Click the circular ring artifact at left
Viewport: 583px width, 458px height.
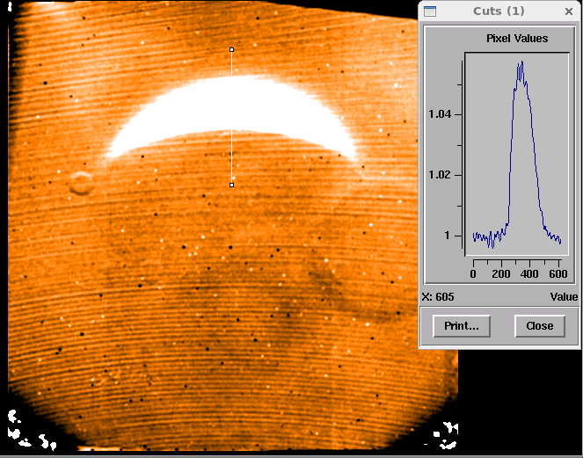pyautogui.click(x=81, y=183)
